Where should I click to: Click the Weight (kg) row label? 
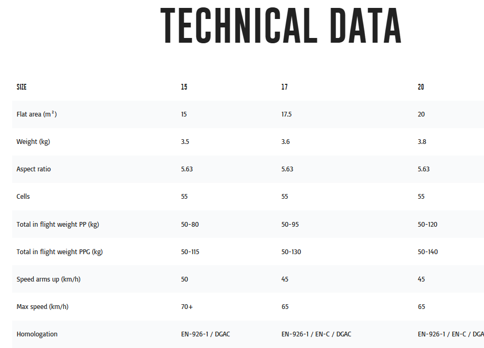coord(33,142)
